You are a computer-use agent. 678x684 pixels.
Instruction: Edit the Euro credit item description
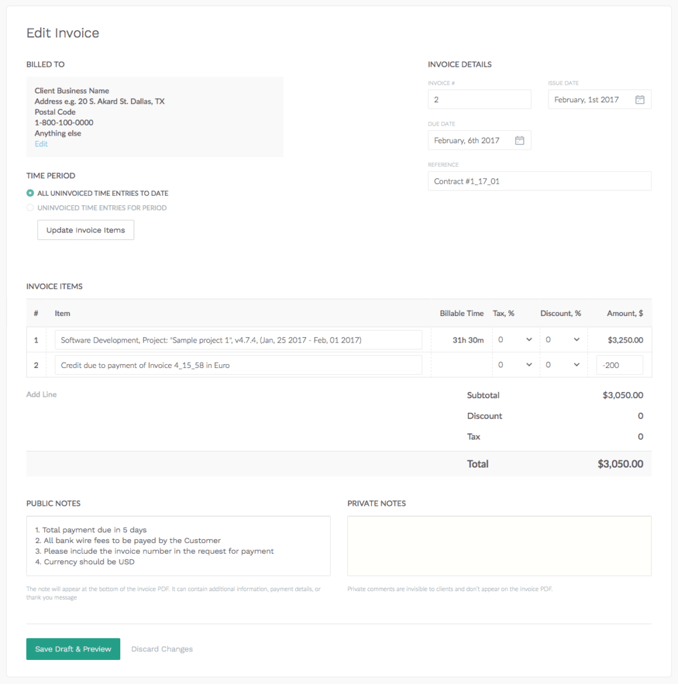pyautogui.click(x=238, y=365)
